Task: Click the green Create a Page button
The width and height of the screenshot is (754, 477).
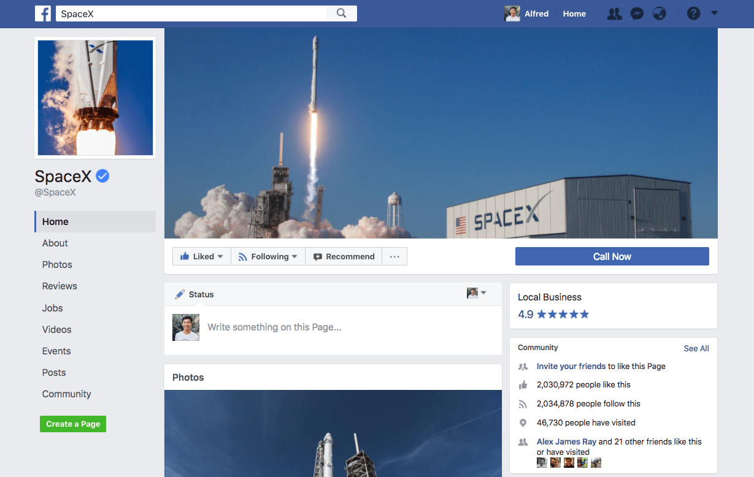Action: (x=73, y=424)
